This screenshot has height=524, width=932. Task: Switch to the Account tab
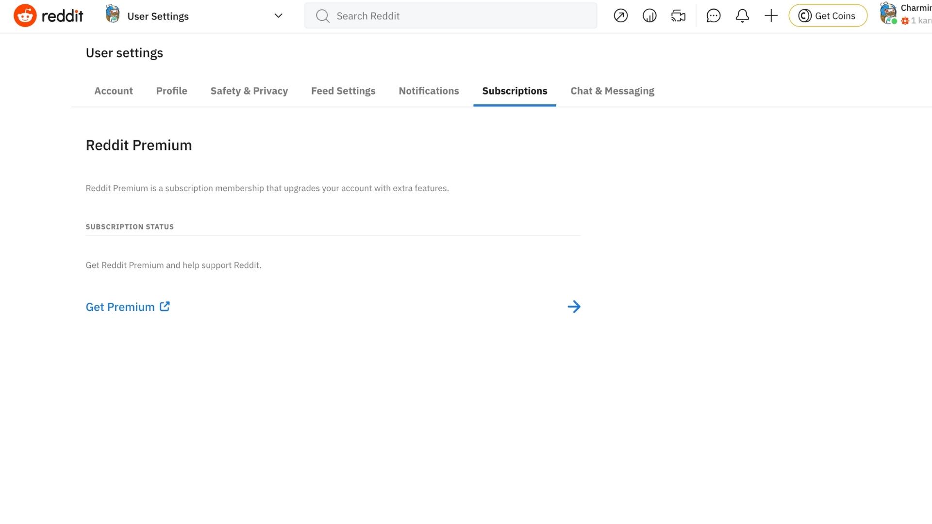(113, 91)
